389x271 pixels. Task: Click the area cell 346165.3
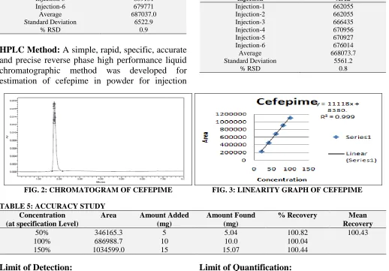pyautogui.click(x=108, y=233)
